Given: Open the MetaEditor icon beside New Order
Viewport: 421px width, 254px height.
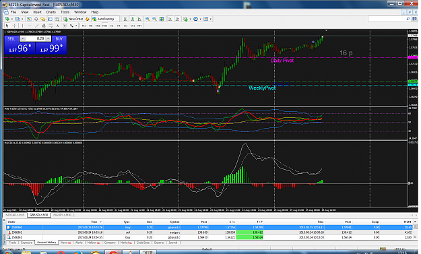Looking at the screenshot, I should coord(88,19).
